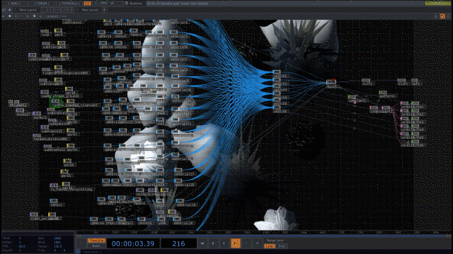Enable the Once range limit option
453x254 pixels.
282,246
